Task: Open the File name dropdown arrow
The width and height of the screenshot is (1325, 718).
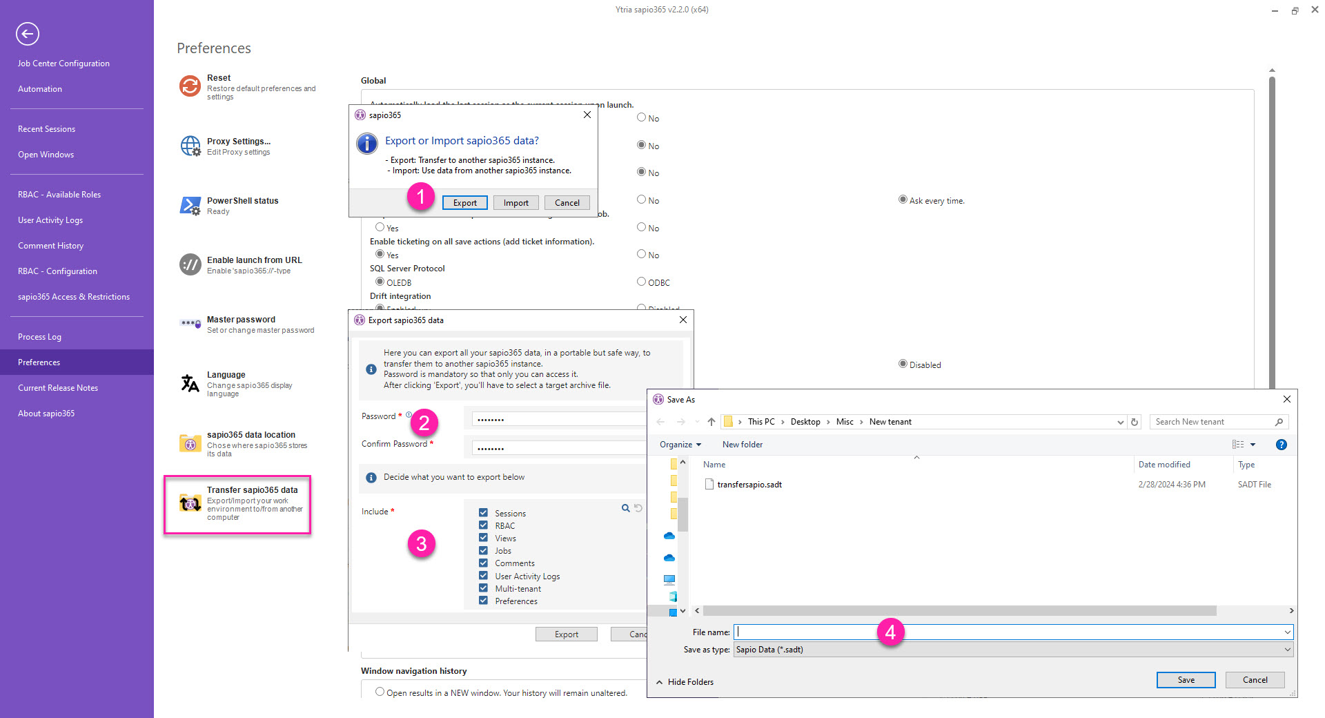Action: pyautogui.click(x=1287, y=632)
